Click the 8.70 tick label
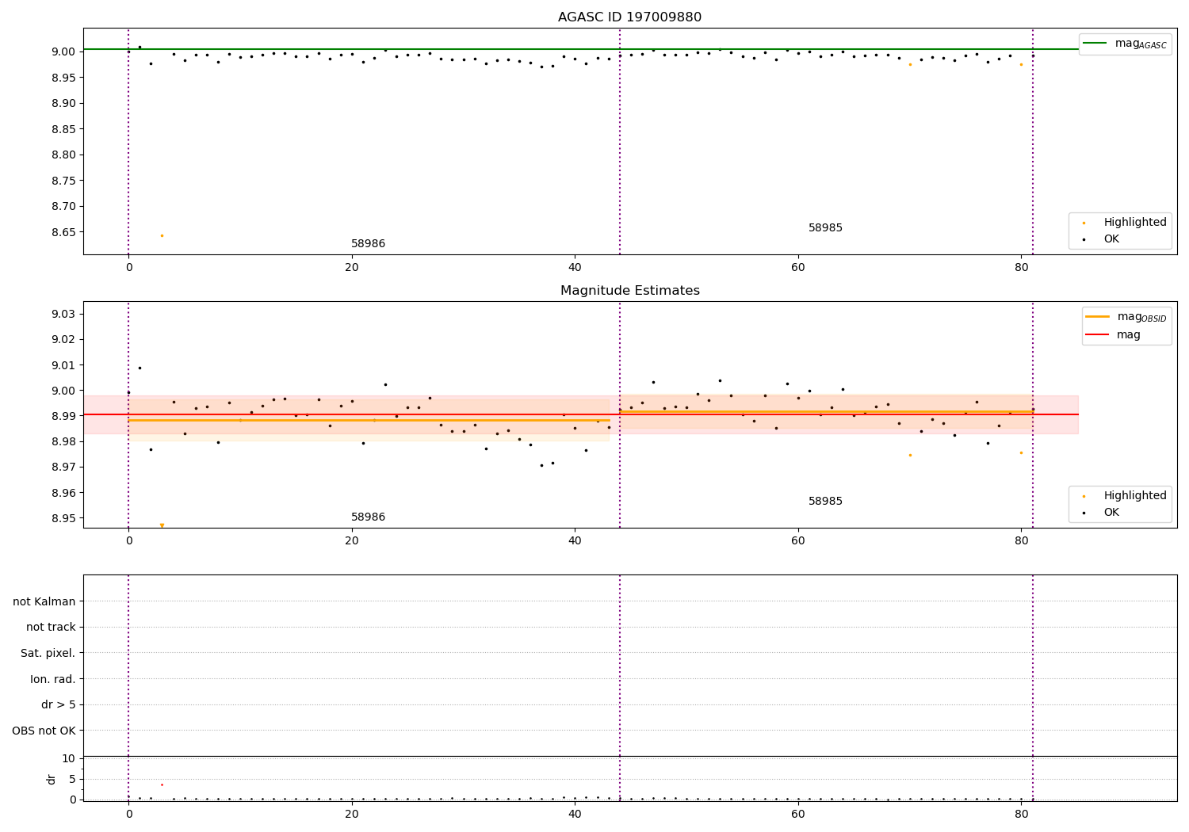The height and width of the screenshot is (832, 1189). click(x=63, y=207)
